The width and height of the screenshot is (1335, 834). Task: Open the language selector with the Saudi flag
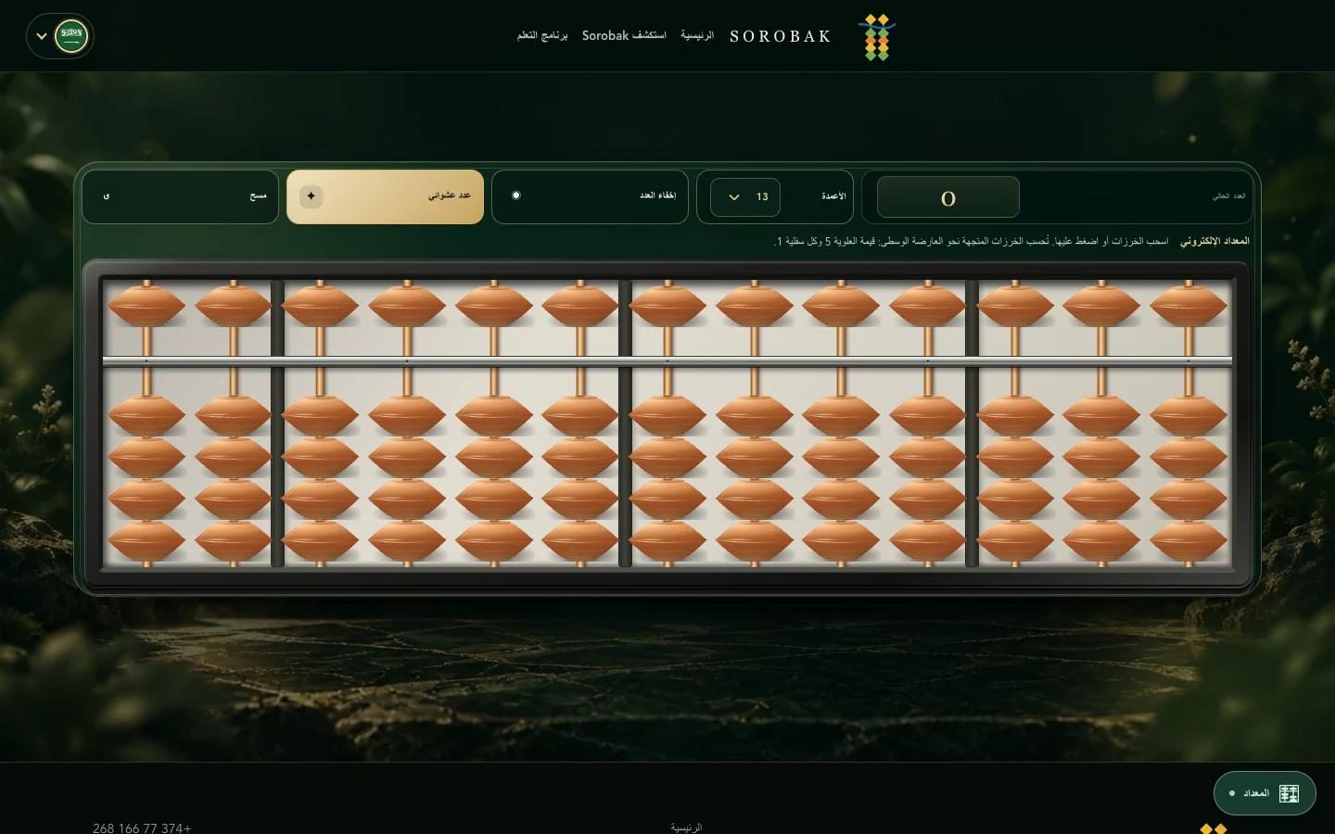(60, 36)
